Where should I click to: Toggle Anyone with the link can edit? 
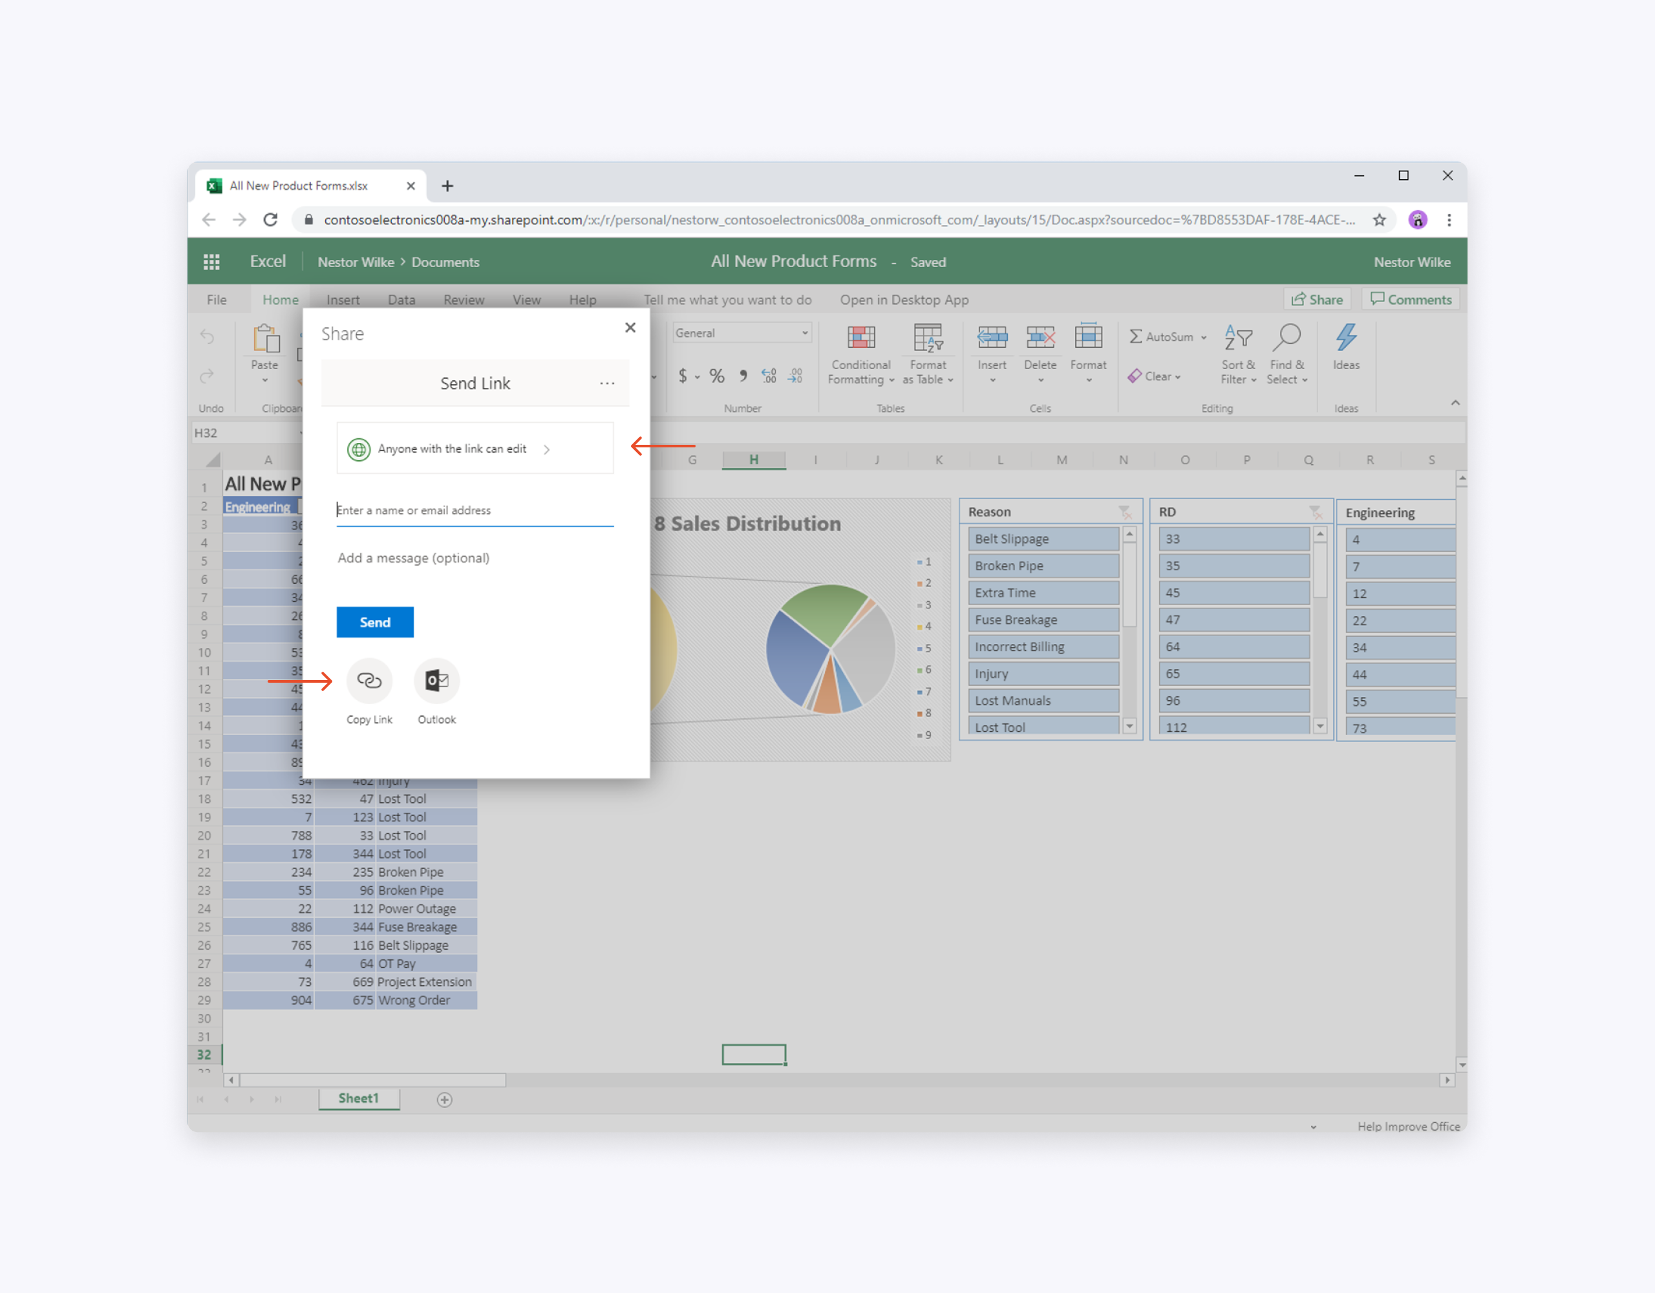tap(476, 447)
